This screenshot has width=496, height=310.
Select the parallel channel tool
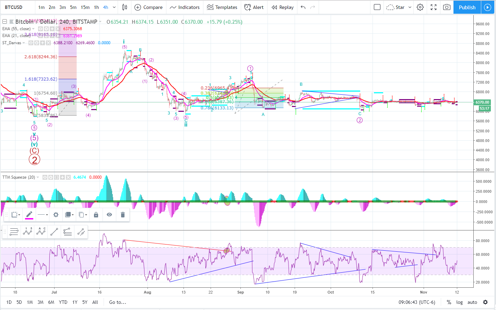pyautogui.click(x=81, y=232)
